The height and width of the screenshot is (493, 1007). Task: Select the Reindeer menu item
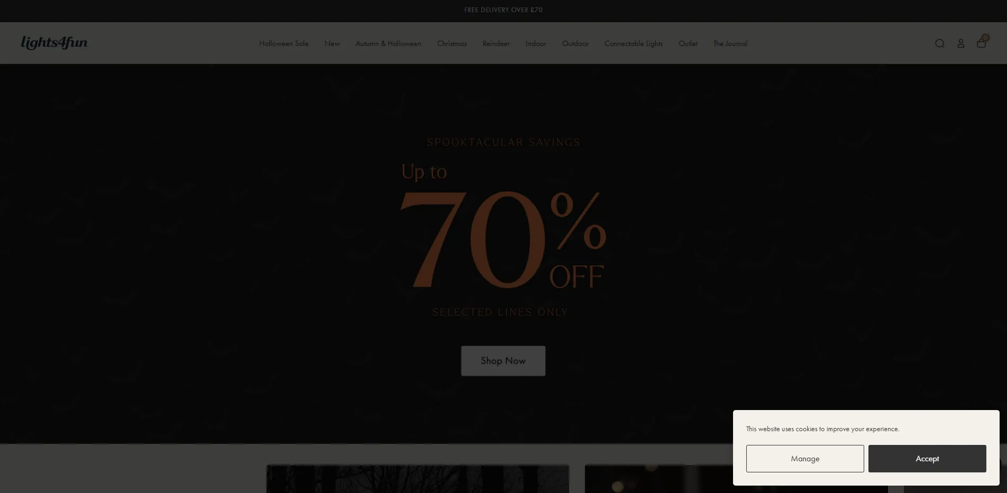tap(496, 43)
